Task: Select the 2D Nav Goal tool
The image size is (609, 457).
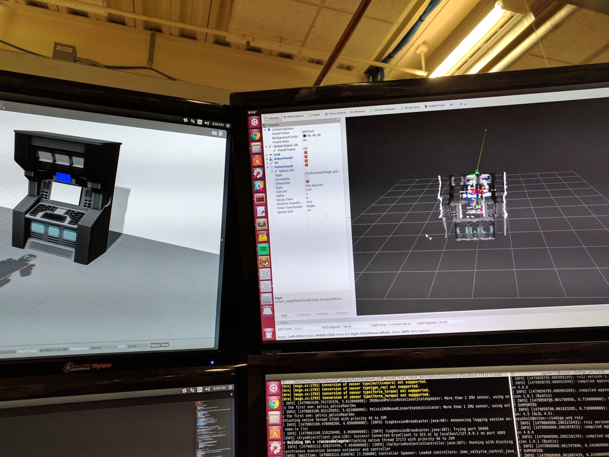Action: point(409,108)
